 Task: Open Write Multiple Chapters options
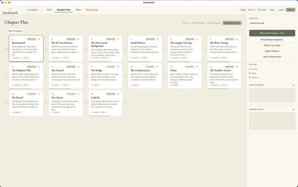(x=272, y=40)
